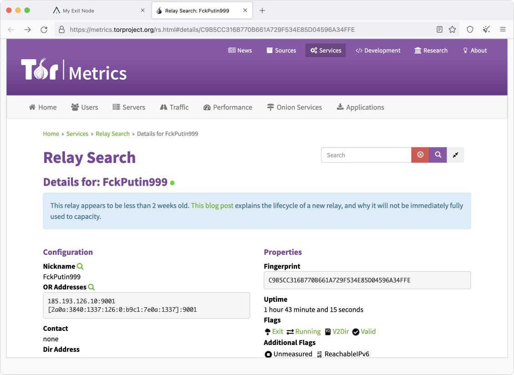The width and height of the screenshot is (514, 375).
Task: Click the Home breadcrumb link
Action: (51, 134)
